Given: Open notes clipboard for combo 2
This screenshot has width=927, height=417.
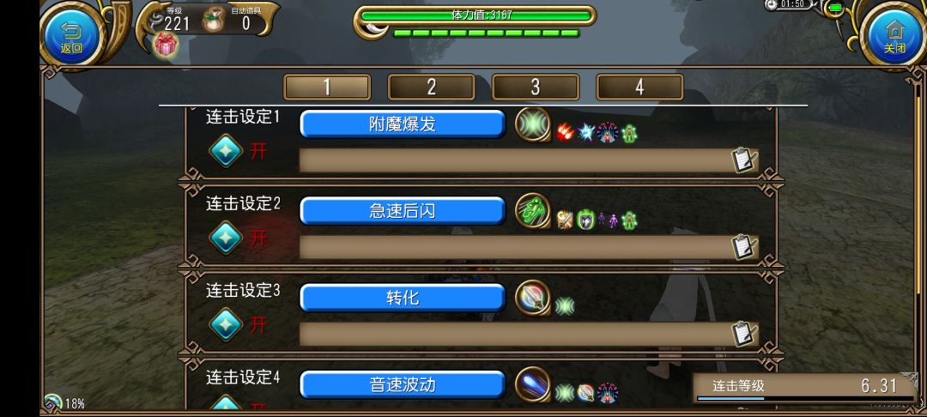Looking at the screenshot, I should click(x=743, y=247).
